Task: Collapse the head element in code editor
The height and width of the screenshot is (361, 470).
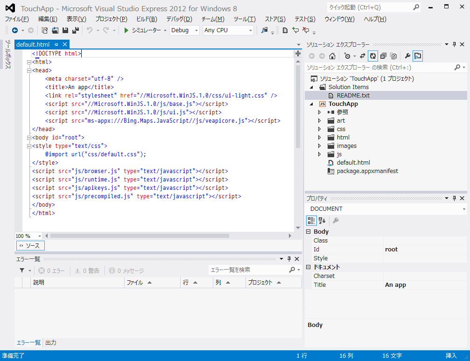Action: (29, 71)
